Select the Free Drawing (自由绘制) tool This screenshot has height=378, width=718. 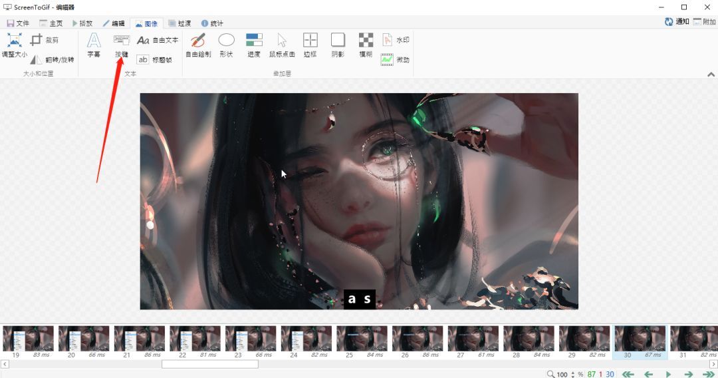[x=198, y=45]
